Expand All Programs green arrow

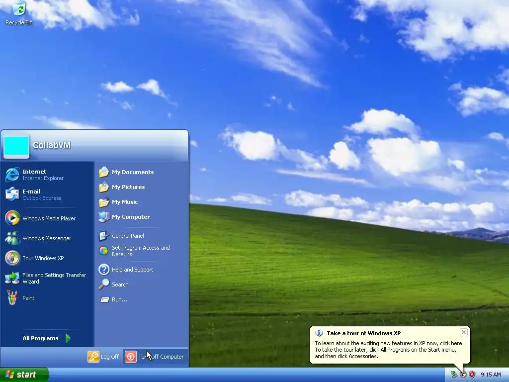coord(68,338)
